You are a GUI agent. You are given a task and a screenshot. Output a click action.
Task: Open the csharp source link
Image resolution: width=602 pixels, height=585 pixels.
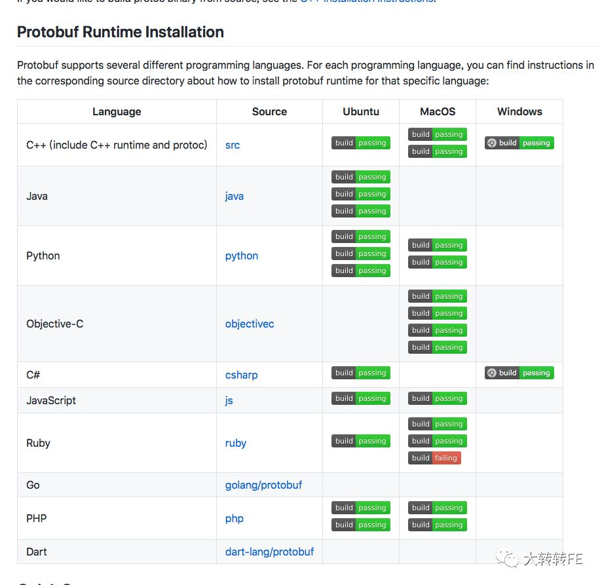pyautogui.click(x=241, y=375)
